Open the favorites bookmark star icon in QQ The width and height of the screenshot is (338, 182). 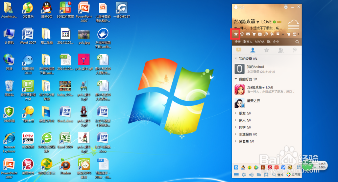click(266, 175)
